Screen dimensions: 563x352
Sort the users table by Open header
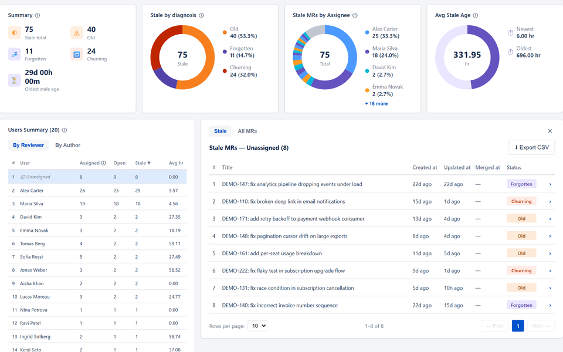click(x=120, y=163)
